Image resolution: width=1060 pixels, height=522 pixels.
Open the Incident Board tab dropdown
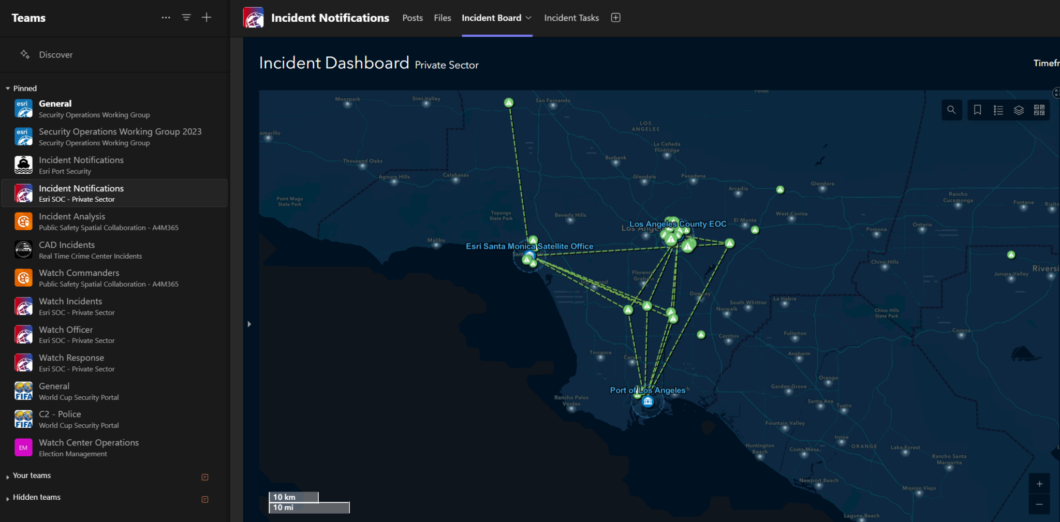[x=529, y=17]
